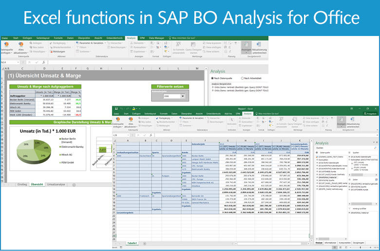Screen dimensions: 380x251
Task: Click search magnifier in Analysis panel
Action: (x=375, y=148)
